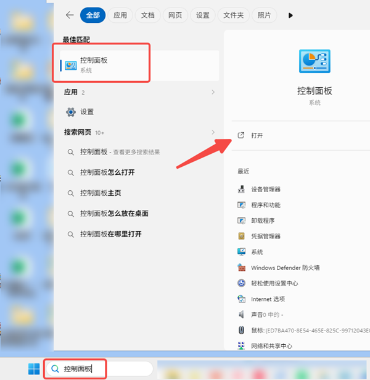This screenshot has height=380, width=370.
Task: Open the Windows Start button
Action: coord(33,369)
